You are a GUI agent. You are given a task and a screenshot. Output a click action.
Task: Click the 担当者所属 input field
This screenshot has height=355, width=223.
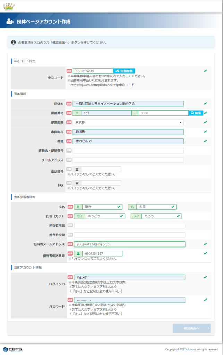coord(129,226)
